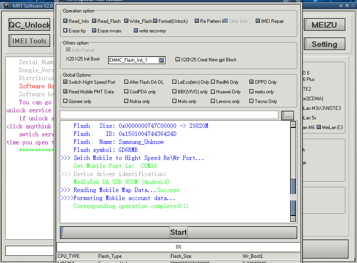
Task: Check the MeiLan E3 option
Action: 319,127
